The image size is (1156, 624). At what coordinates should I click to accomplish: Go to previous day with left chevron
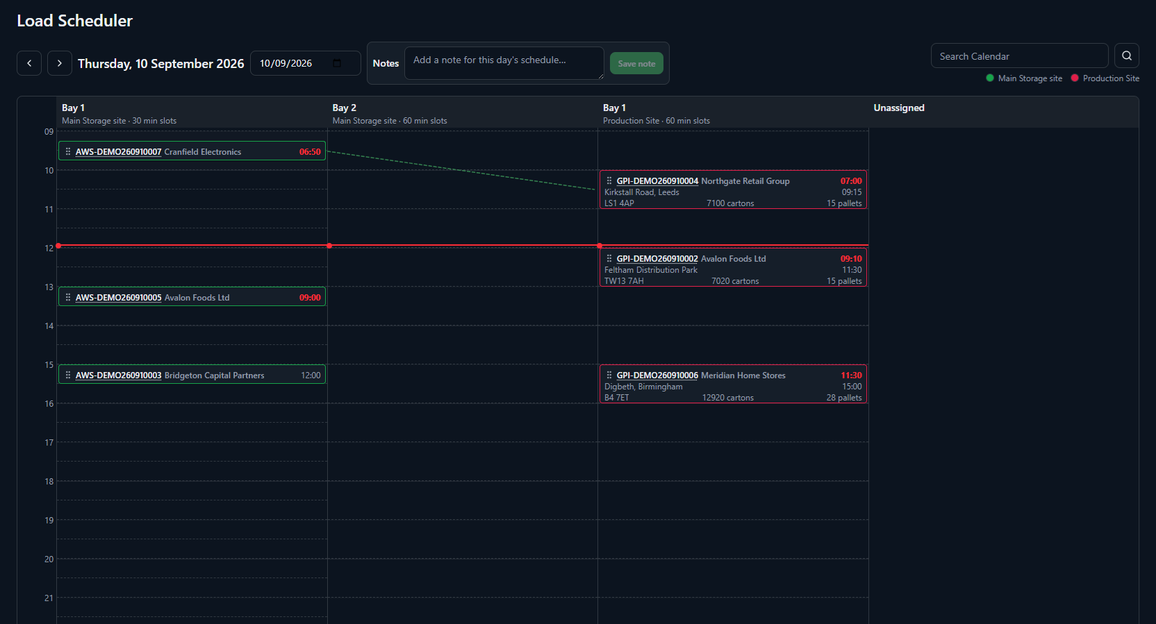click(29, 63)
